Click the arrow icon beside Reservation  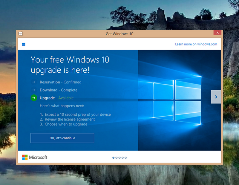click(x=34, y=82)
